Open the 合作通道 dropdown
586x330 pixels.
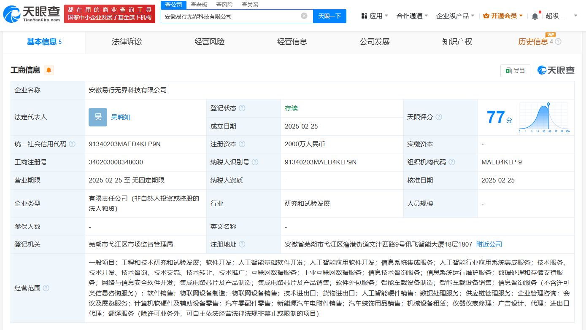tap(412, 16)
